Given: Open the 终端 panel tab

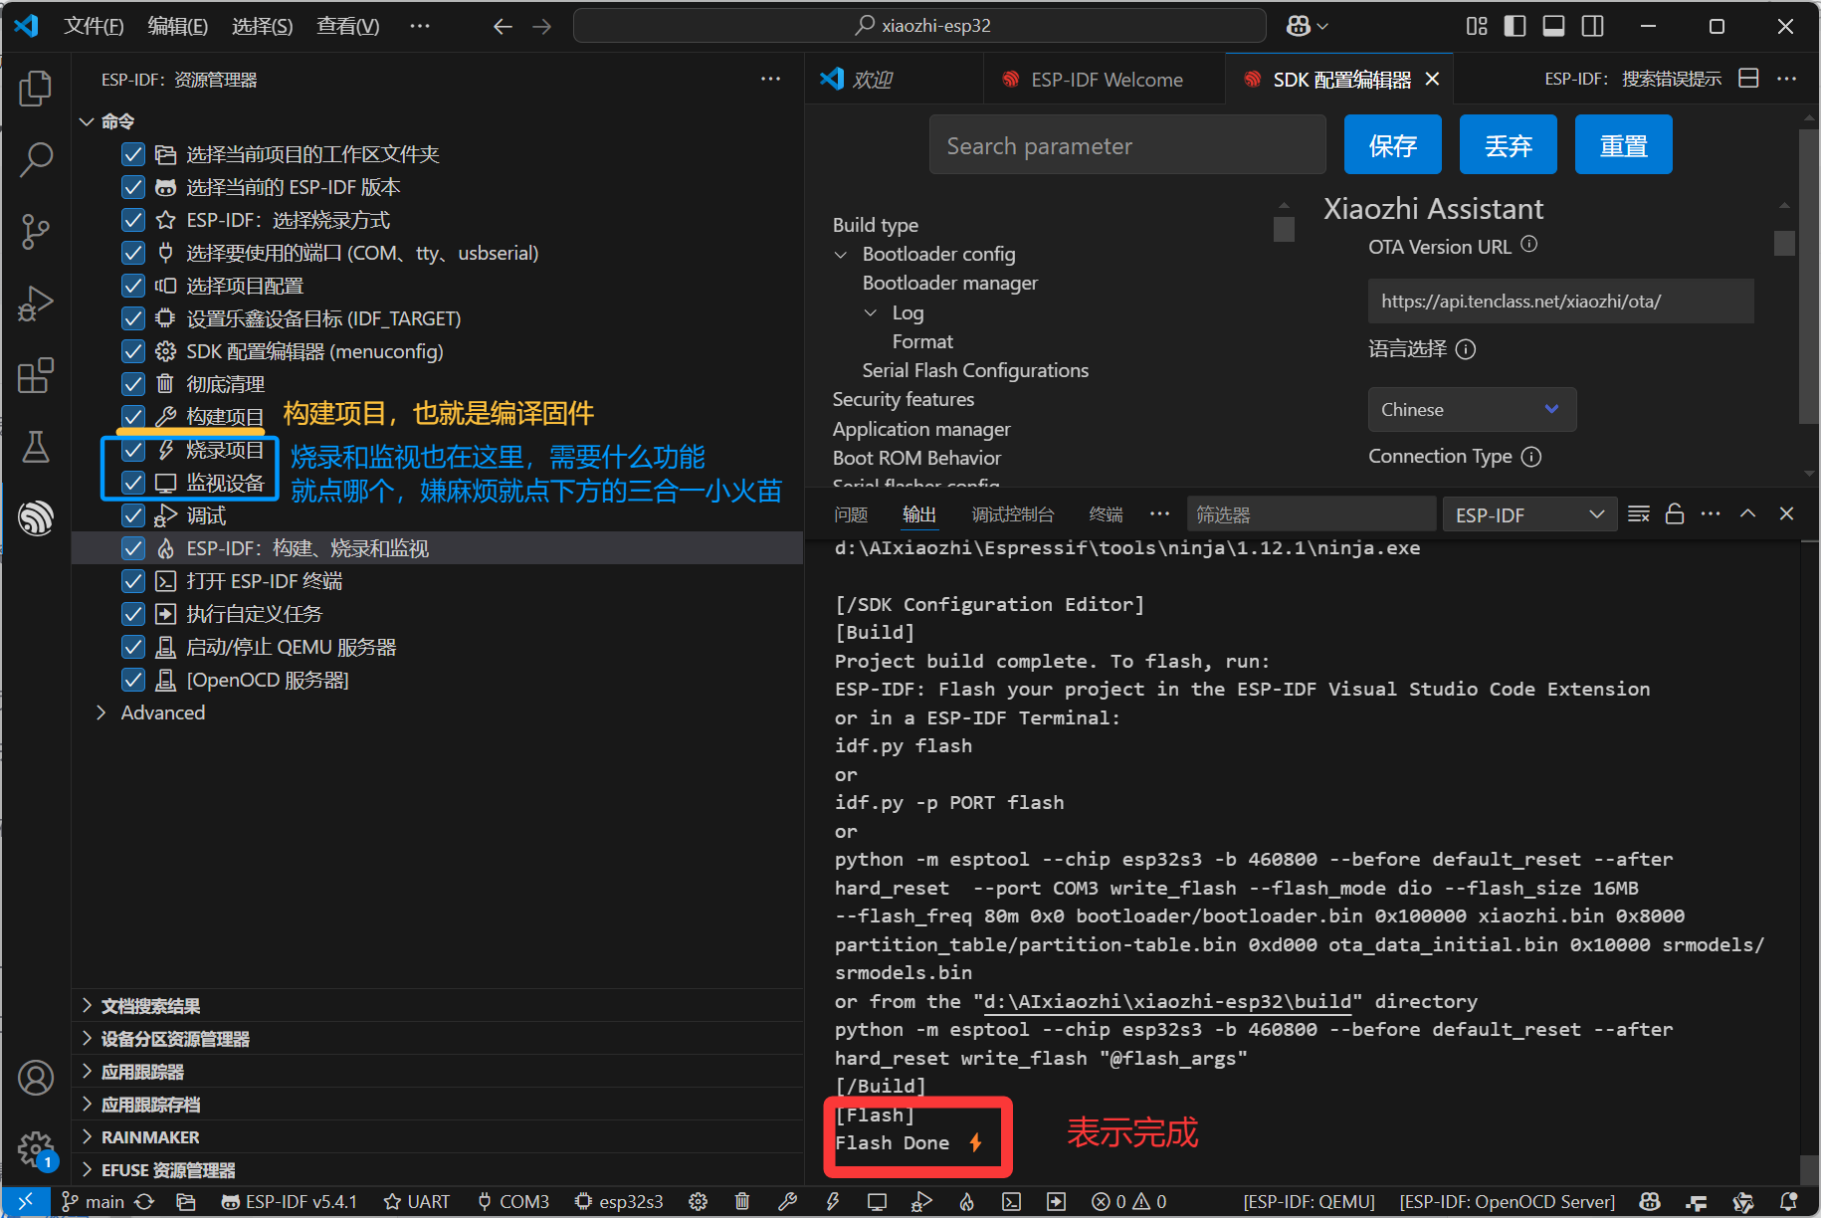Looking at the screenshot, I should coord(1106,514).
